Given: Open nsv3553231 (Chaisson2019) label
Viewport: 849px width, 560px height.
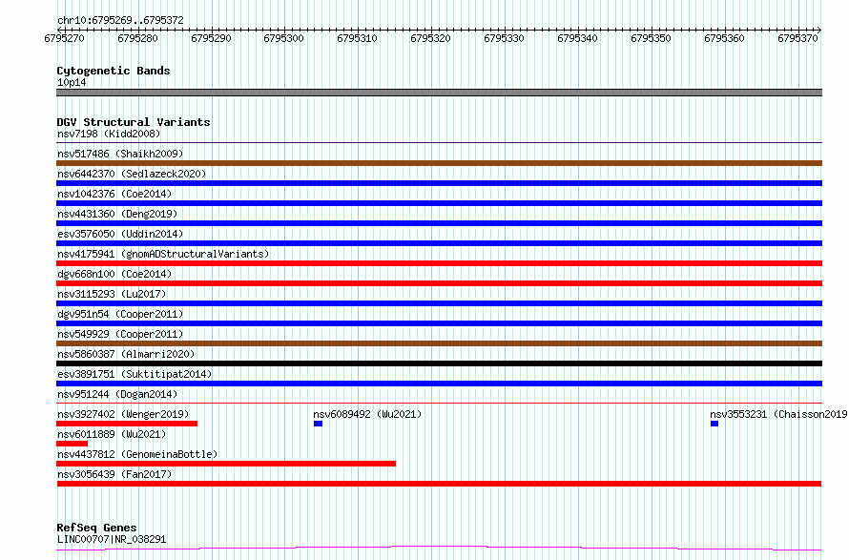Looking at the screenshot, I should click(778, 414).
